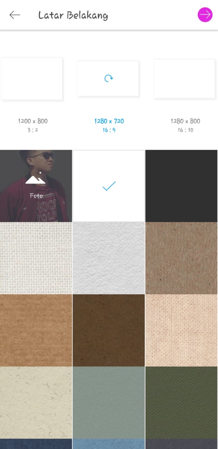This screenshot has width=218, height=449.
Task: Click the rotate icon in canvas preview
Action: pyautogui.click(x=109, y=78)
